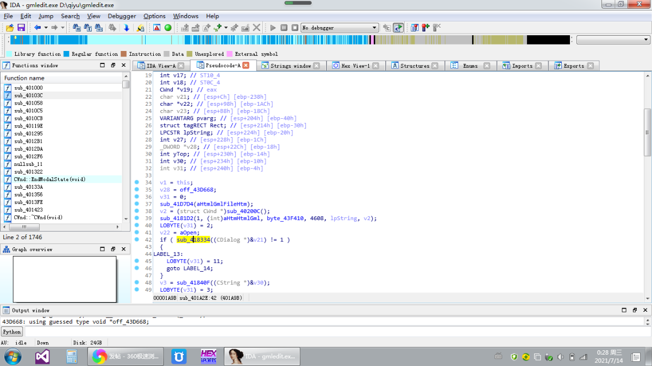Switch to the Exports tab

tap(574, 66)
